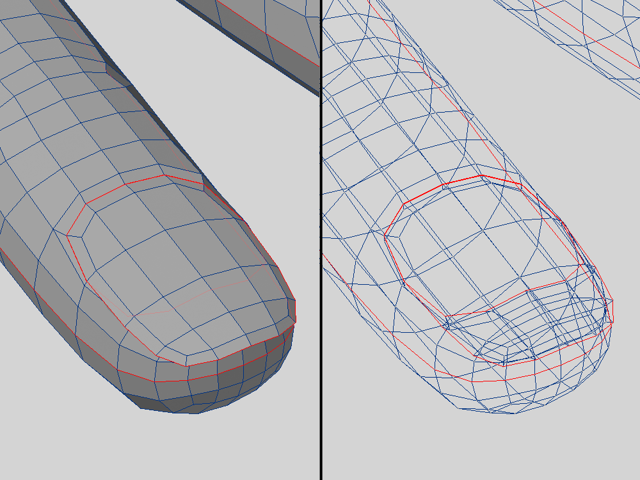Click the top vertex of the shaded nail outline
640x480 pixels.
point(165,175)
